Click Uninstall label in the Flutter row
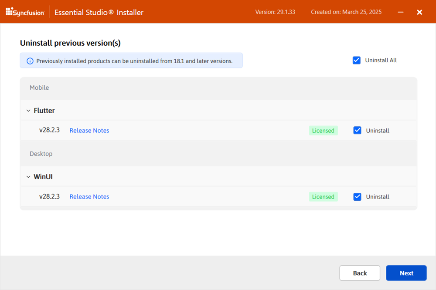The height and width of the screenshot is (290, 436). click(x=378, y=131)
